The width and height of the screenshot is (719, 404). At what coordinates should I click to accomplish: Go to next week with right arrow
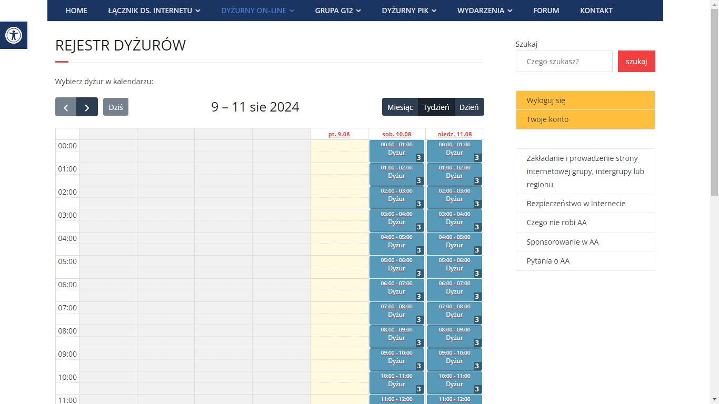point(87,107)
